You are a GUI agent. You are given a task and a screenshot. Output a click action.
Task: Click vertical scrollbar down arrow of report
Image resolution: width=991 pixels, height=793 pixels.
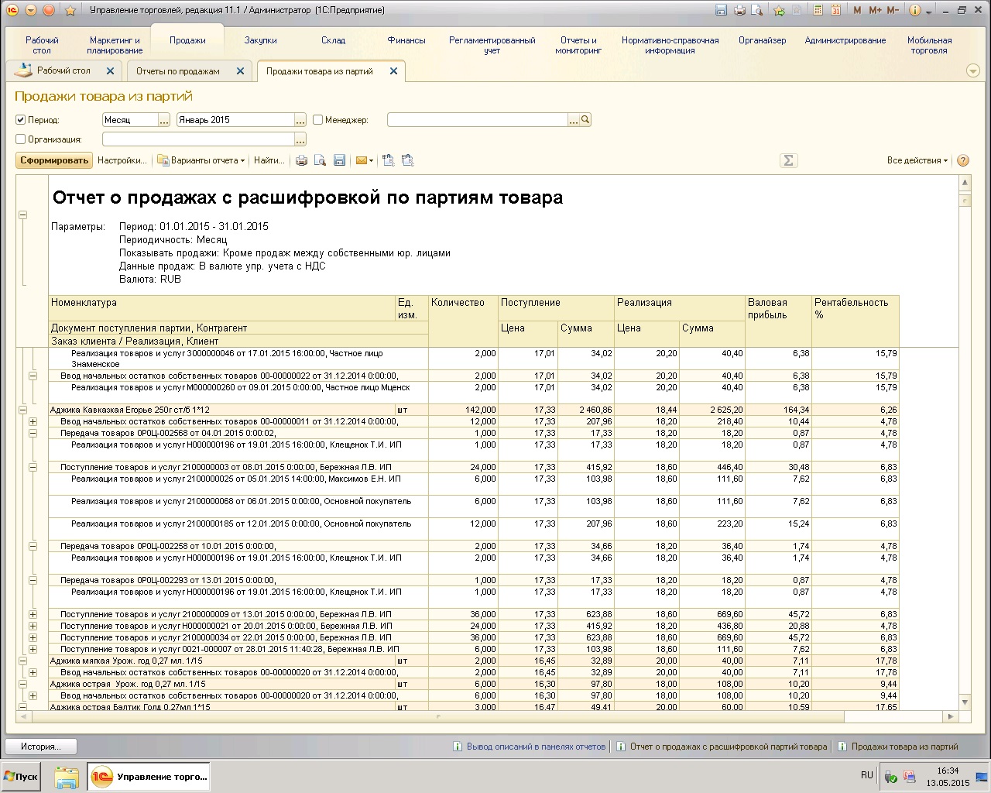pos(965,702)
